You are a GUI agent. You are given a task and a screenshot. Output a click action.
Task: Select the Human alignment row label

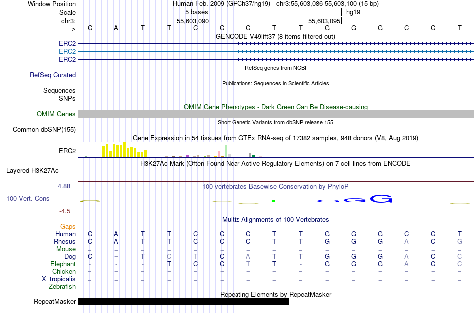pyautogui.click(x=65, y=234)
